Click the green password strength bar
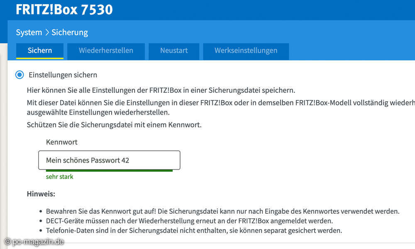Image resolution: width=415 pixels, height=249 pixels. click(109, 170)
